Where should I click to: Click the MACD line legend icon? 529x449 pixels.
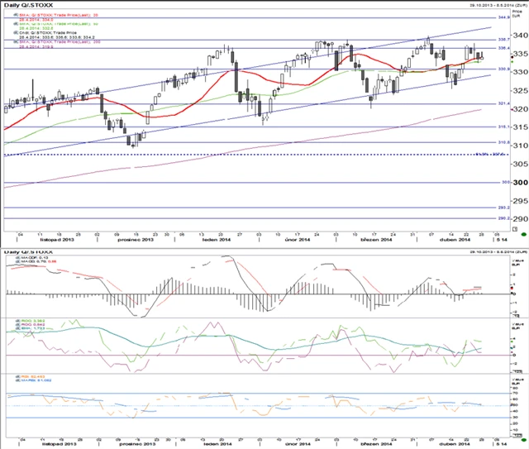(x=17, y=261)
